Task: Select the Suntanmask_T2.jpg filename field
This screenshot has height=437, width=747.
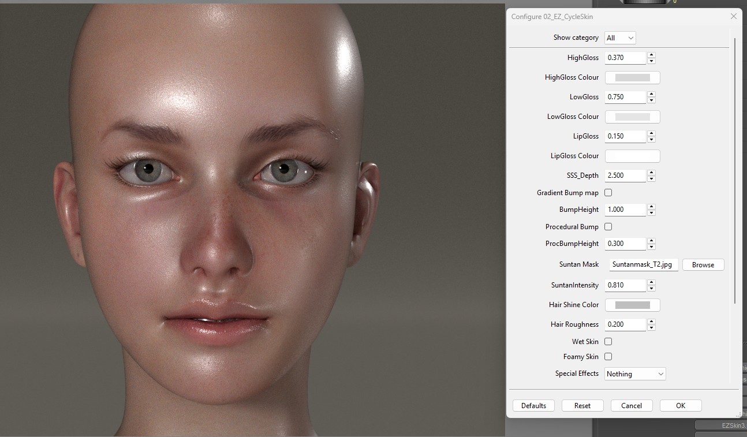Action: pyautogui.click(x=643, y=264)
